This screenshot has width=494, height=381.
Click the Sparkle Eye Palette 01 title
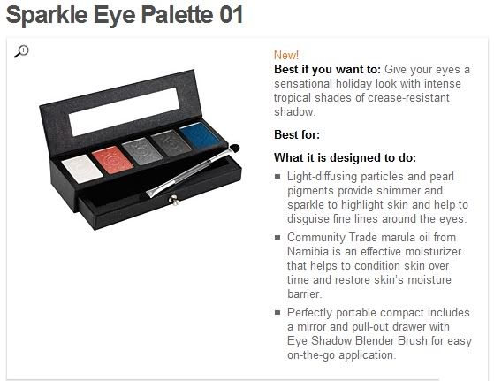pos(125,14)
